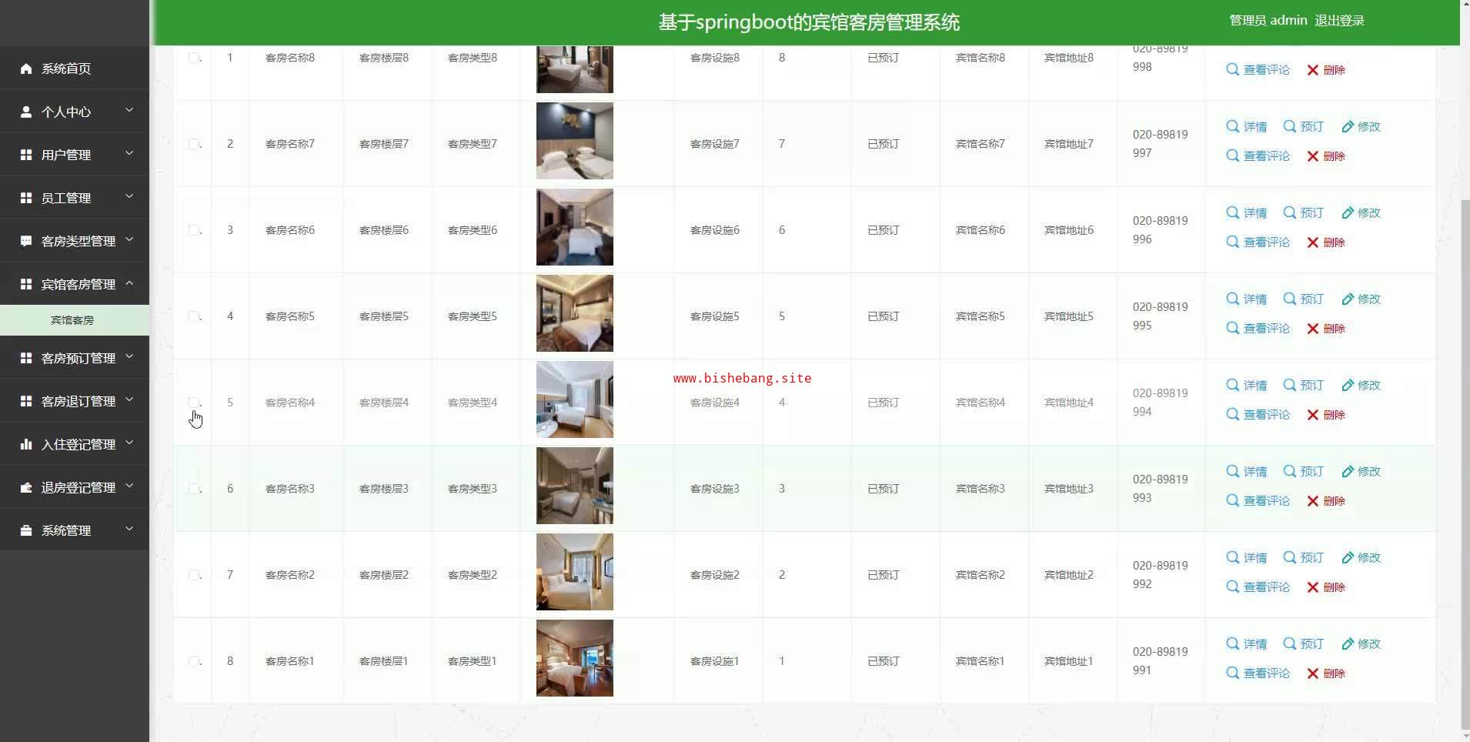This screenshot has height=742, width=1470.
Task: Expand 客房类型管理 chevron
Action: (129, 240)
